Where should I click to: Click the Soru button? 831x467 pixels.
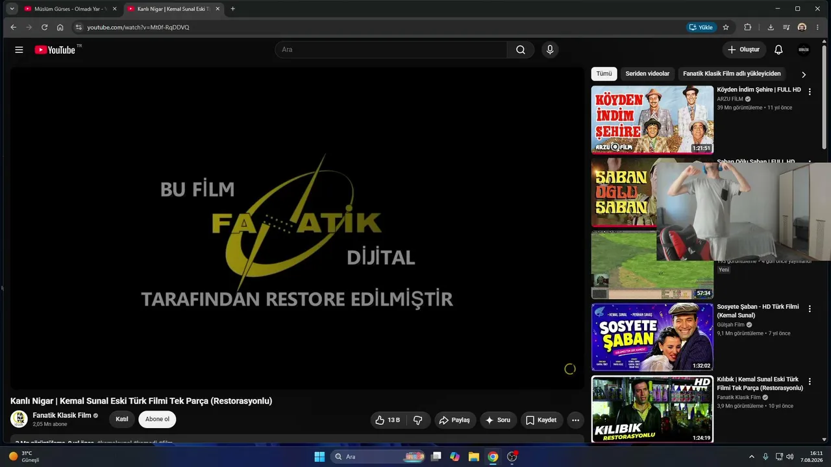498,420
